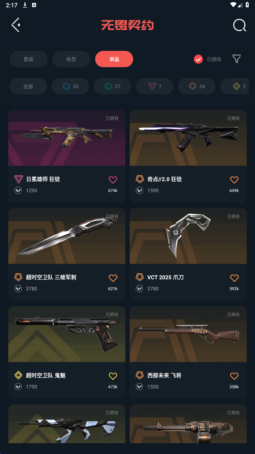Image resolution: width=255 pixels, height=454 pixels.
Task: Favorite 西部未来 飞将 heart icon
Action: (x=234, y=376)
